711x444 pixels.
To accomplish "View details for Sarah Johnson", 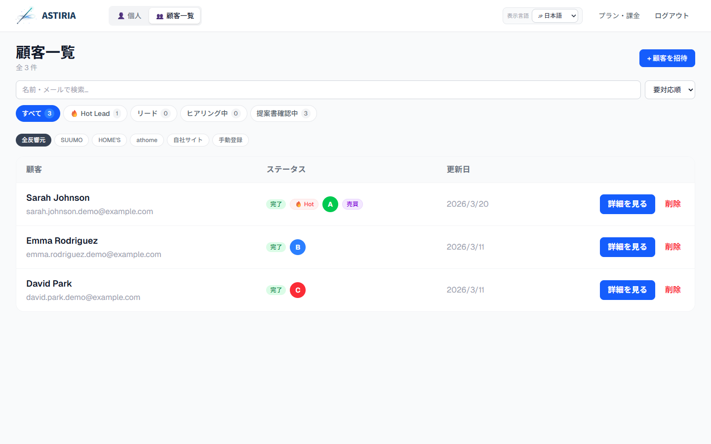I will (x=627, y=204).
